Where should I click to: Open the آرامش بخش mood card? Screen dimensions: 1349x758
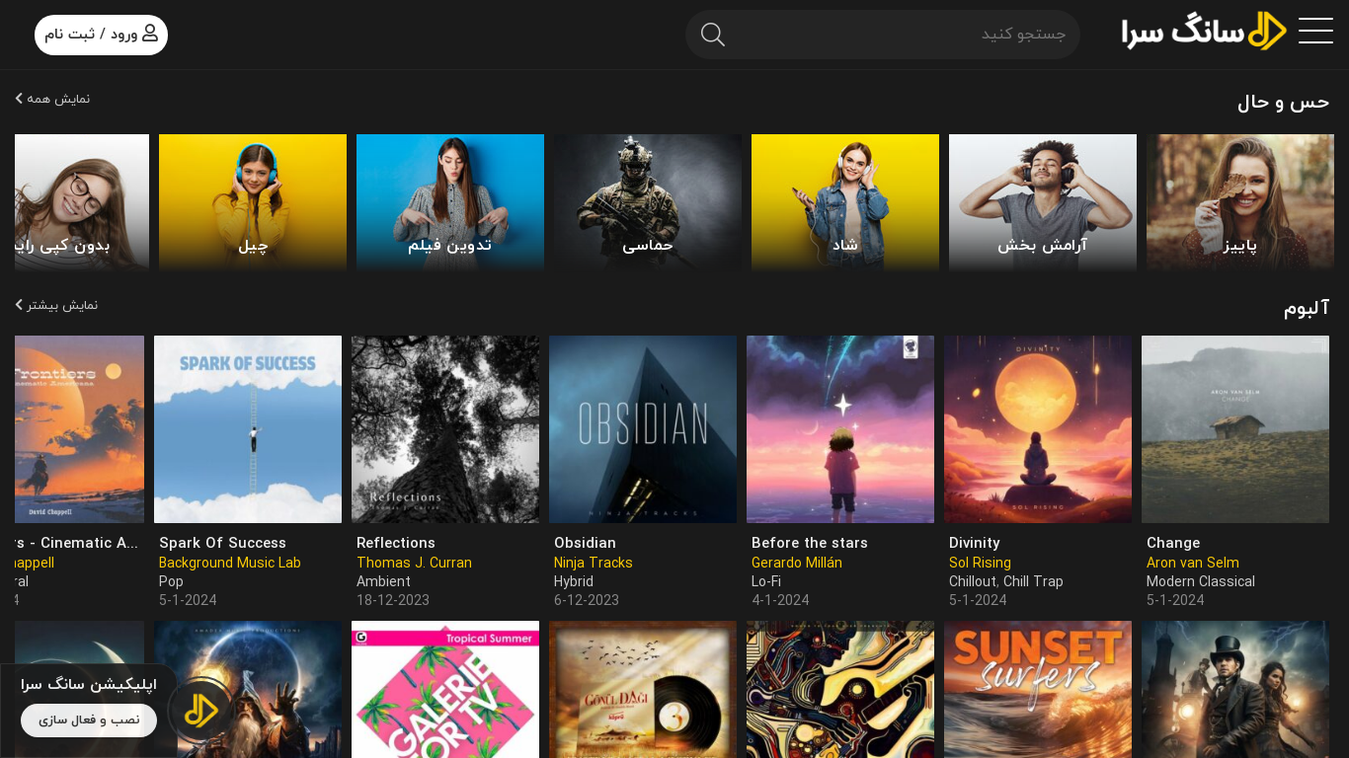tap(1043, 201)
